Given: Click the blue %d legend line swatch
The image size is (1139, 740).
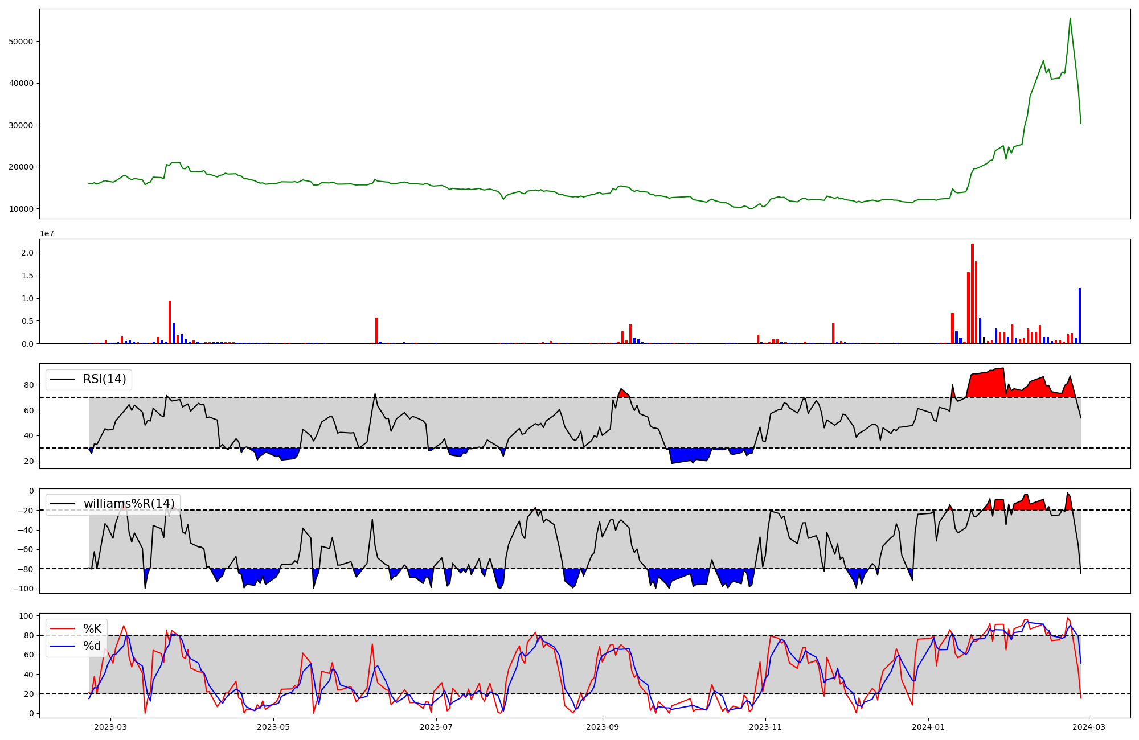Looking at the screenshot, I should 62,646.
